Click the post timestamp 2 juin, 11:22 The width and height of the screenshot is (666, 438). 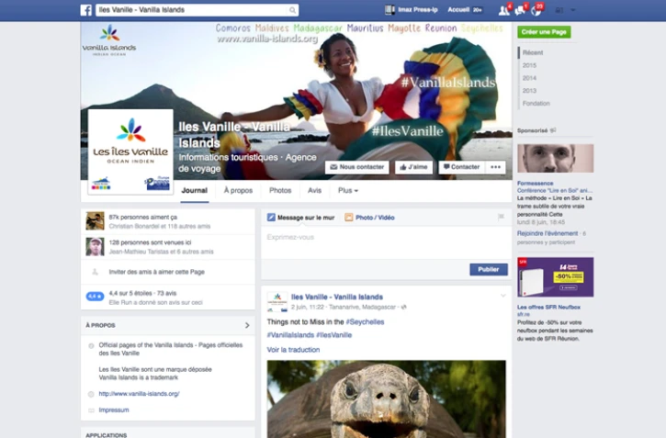308,307
